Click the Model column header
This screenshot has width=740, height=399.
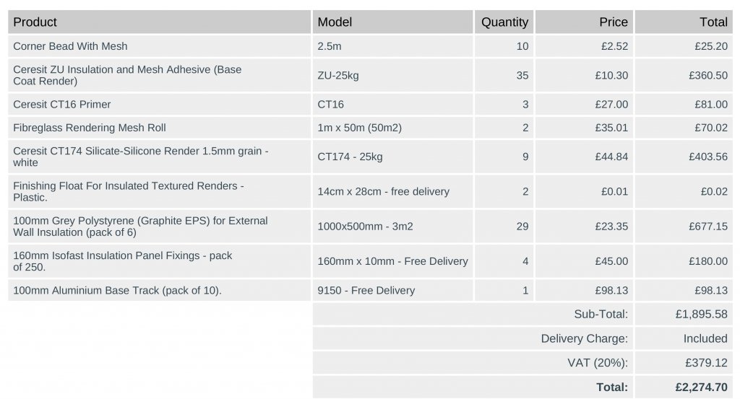coord(335,22)
